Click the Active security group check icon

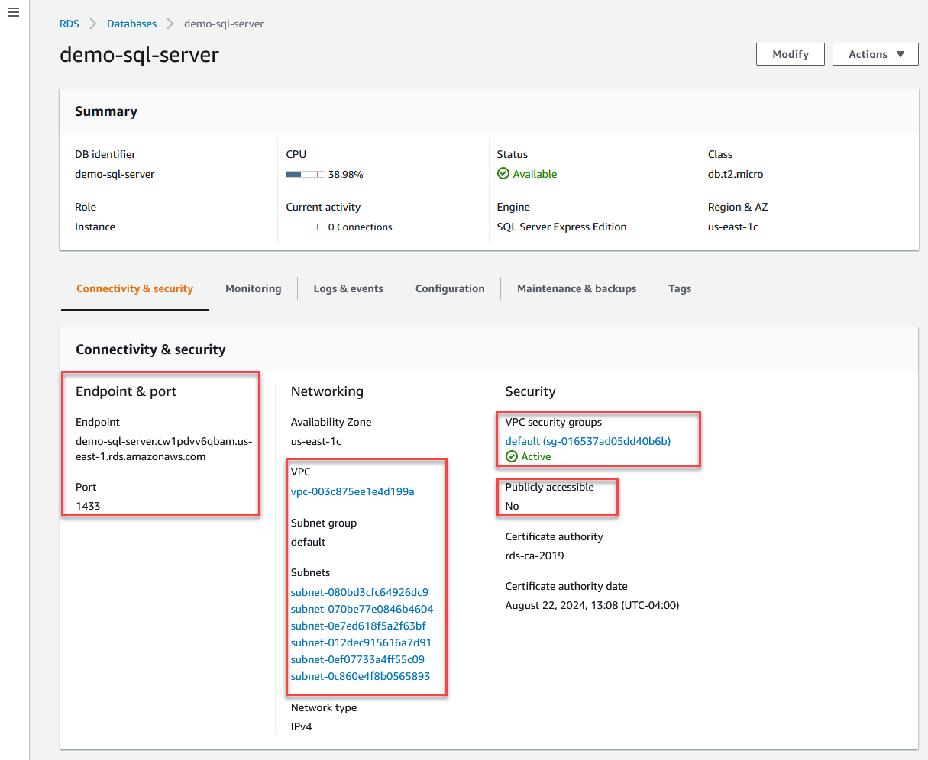point(512,456)
